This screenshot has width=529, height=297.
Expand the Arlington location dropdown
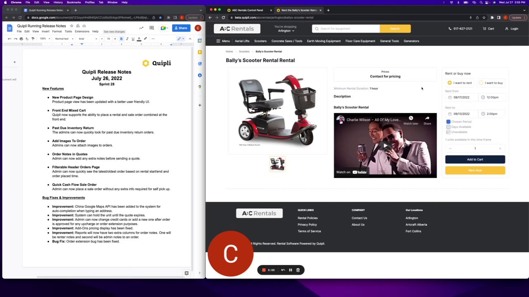point(286,31)
